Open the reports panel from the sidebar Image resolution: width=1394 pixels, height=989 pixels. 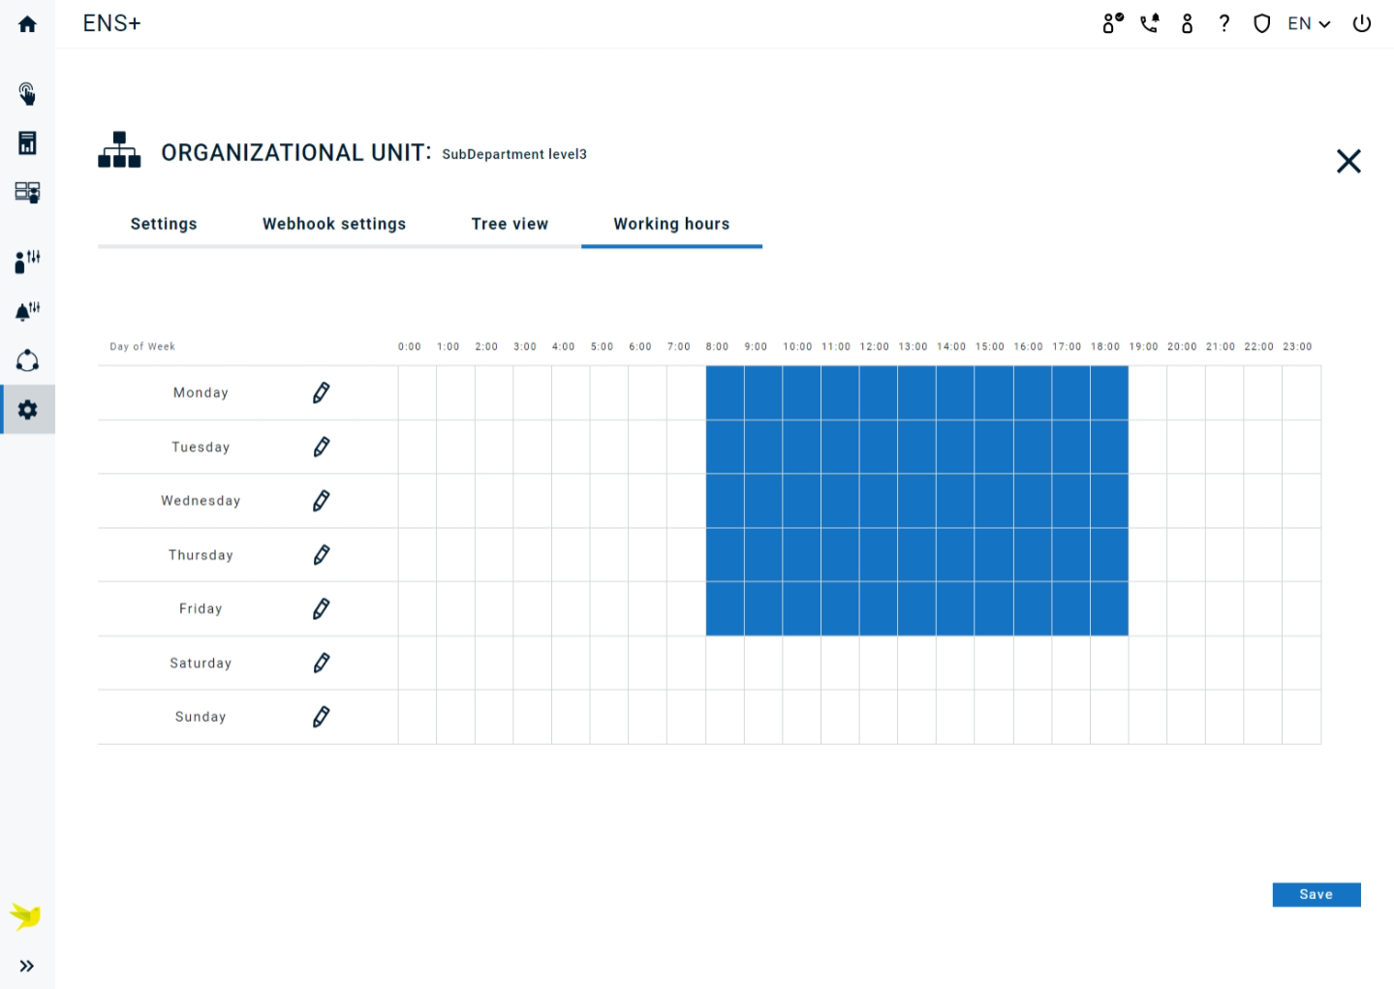27,142
